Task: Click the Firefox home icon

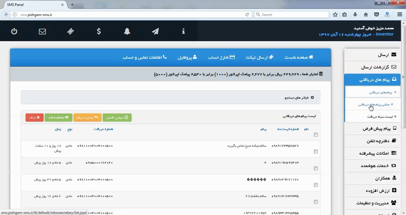Action: click(x=366, y=15)
